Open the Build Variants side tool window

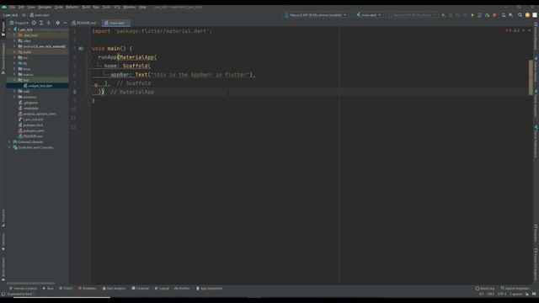(3, 268)
